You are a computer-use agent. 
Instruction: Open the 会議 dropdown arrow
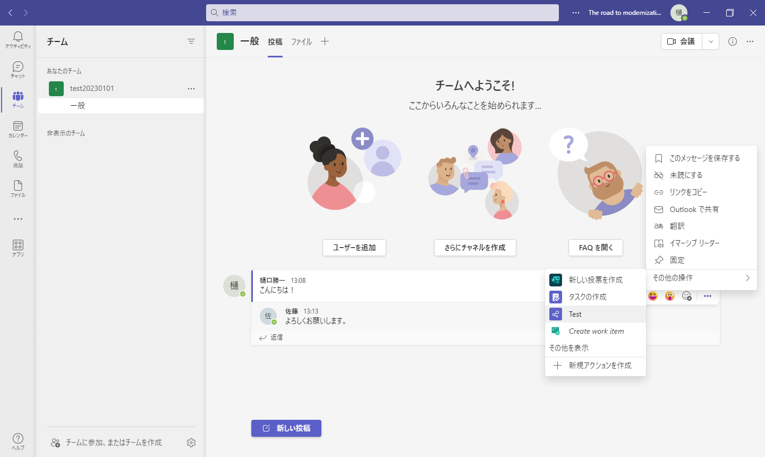click(710, 41)
